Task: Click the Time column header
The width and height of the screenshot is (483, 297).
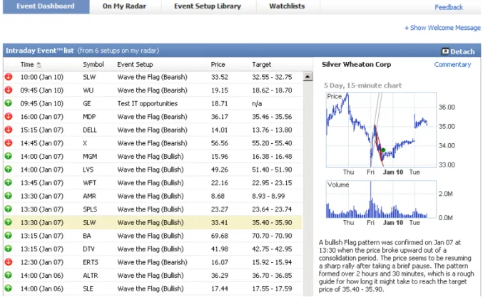Action: pos(27,65)
